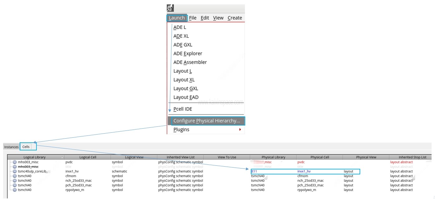Click the row icon for the rppolywo_m entry

coord(15,190)
